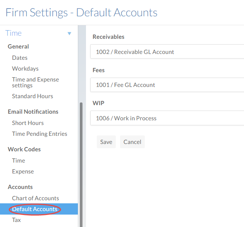244x227 pixels.
Task: Click the General section heading
Action: [x=18, y=46]
